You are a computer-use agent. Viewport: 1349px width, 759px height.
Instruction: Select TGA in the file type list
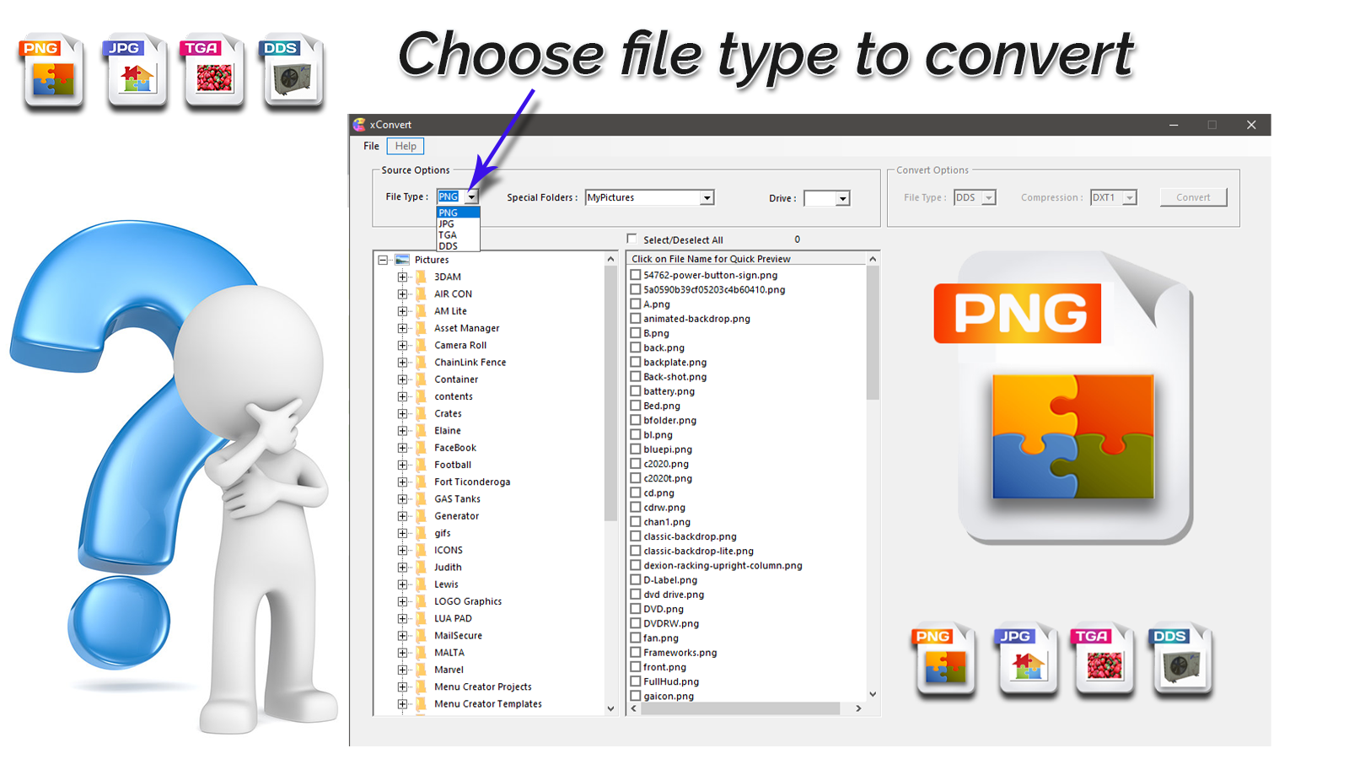458,234
